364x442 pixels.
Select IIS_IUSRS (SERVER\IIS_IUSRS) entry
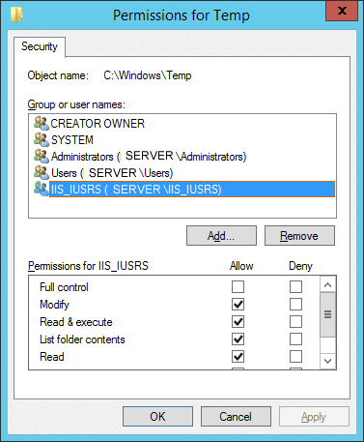(192, 190)
